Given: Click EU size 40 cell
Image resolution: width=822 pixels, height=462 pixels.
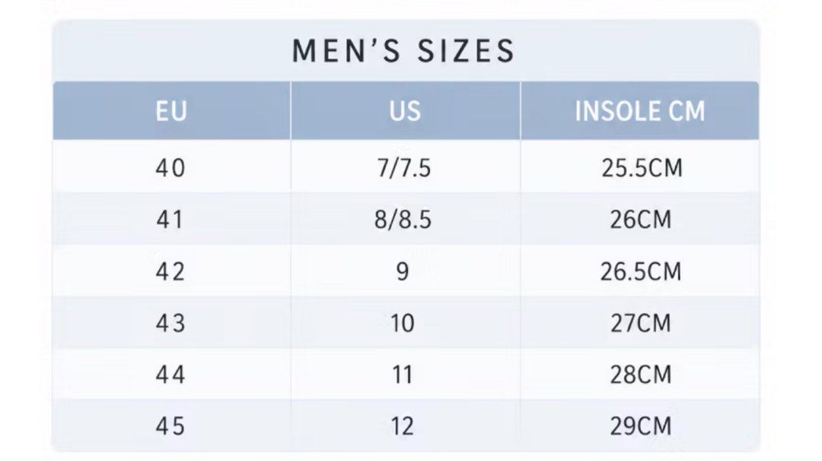Looking at the screenshot, I should pyautogui.click(x=171, y=168).
